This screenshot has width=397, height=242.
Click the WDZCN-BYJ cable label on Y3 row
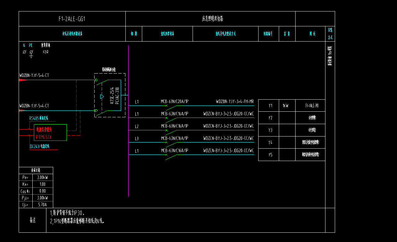coord(229,126)
